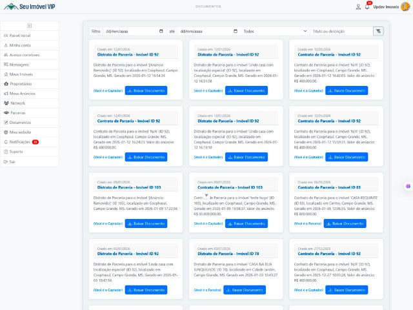
Task: Open the start date calendar picker
Action: 161,31
